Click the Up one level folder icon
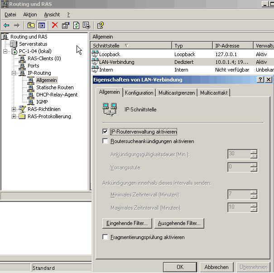This screenshot has height=273, width=274. point(31,25)
